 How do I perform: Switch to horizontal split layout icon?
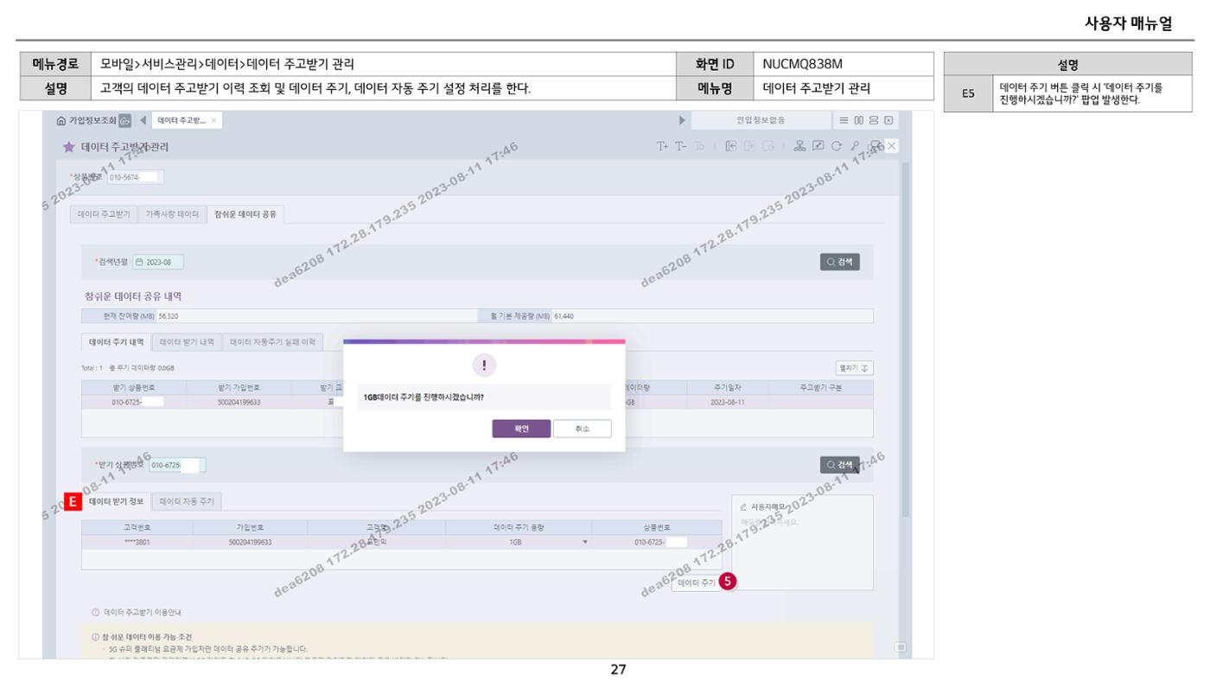tap(875, 120)
